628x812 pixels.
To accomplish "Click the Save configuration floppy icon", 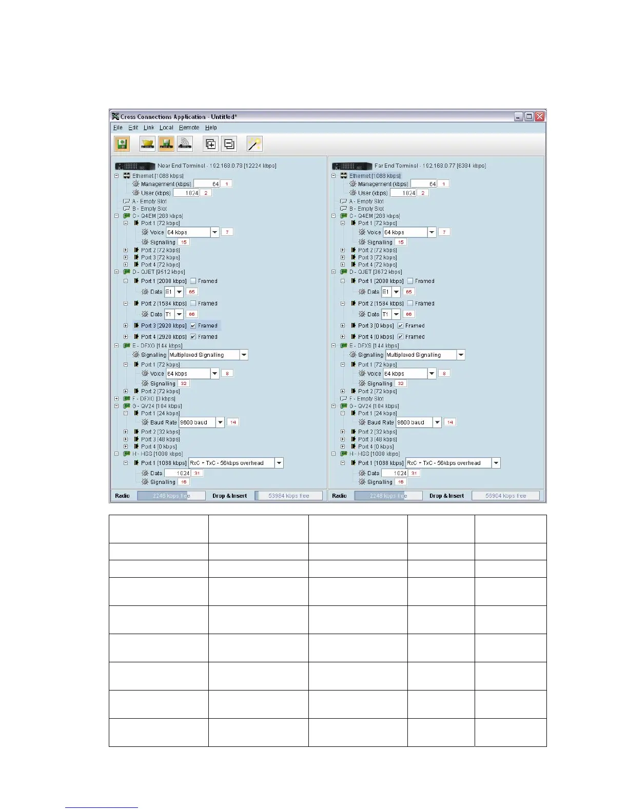I will (x=122, y=144).
